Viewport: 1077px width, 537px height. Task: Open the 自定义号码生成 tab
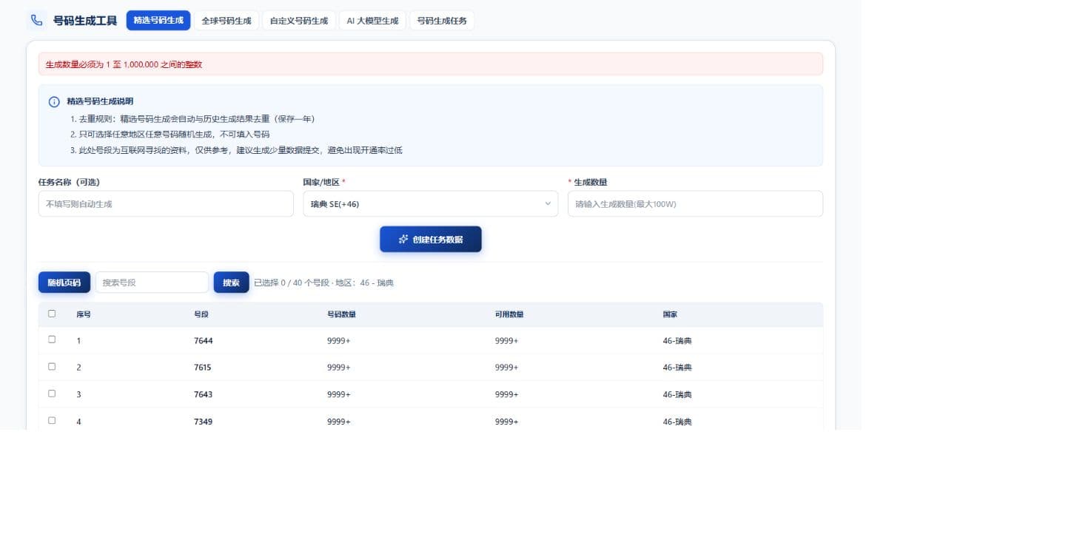pyautogui.click(x=299, y=21)
